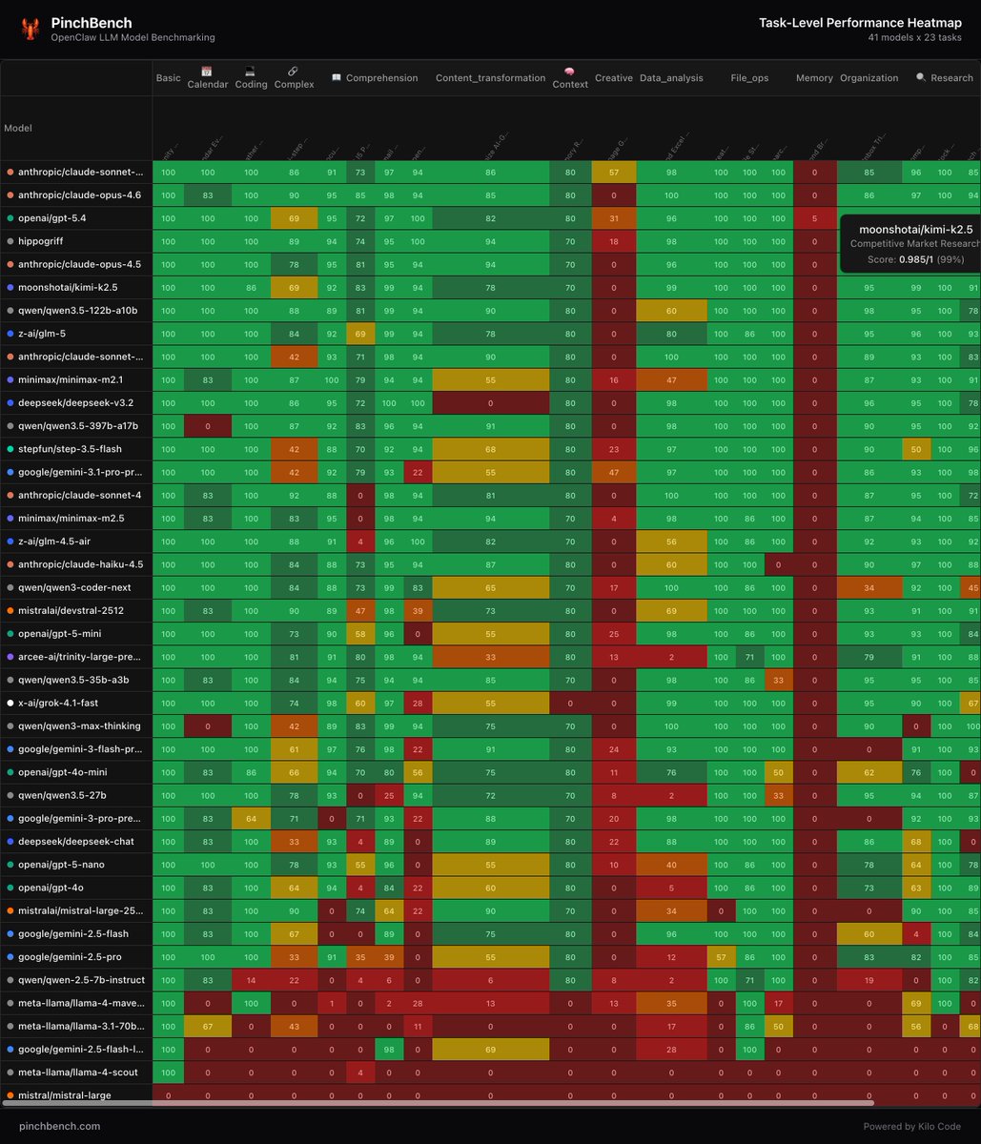
Task: Click the Calendar category calendar icon
Action: 207,71
